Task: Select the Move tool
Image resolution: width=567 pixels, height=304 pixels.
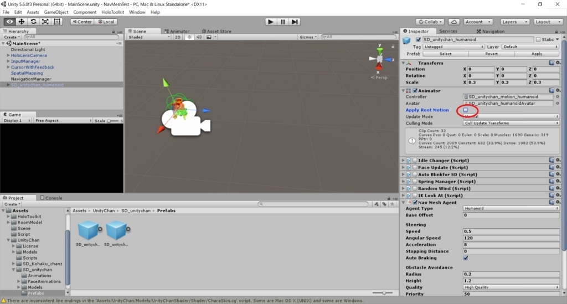Action: [22, 22]
